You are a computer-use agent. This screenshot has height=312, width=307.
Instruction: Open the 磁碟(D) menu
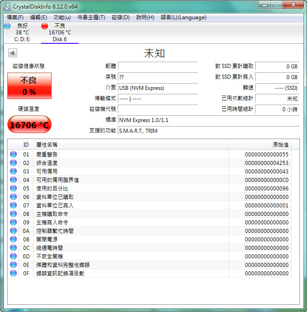120,17
